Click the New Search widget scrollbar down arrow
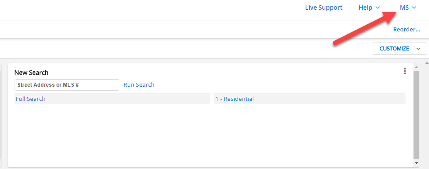 417,163
